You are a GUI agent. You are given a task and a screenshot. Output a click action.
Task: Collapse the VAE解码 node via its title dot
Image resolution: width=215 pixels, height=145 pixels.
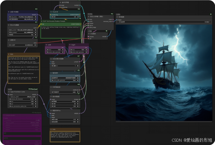pyautogui.click(x=89, y=34)
